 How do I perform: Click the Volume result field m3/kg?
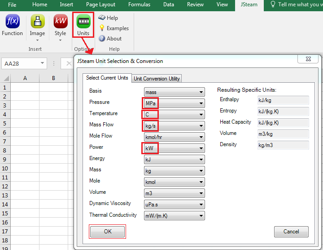(283, 134)
